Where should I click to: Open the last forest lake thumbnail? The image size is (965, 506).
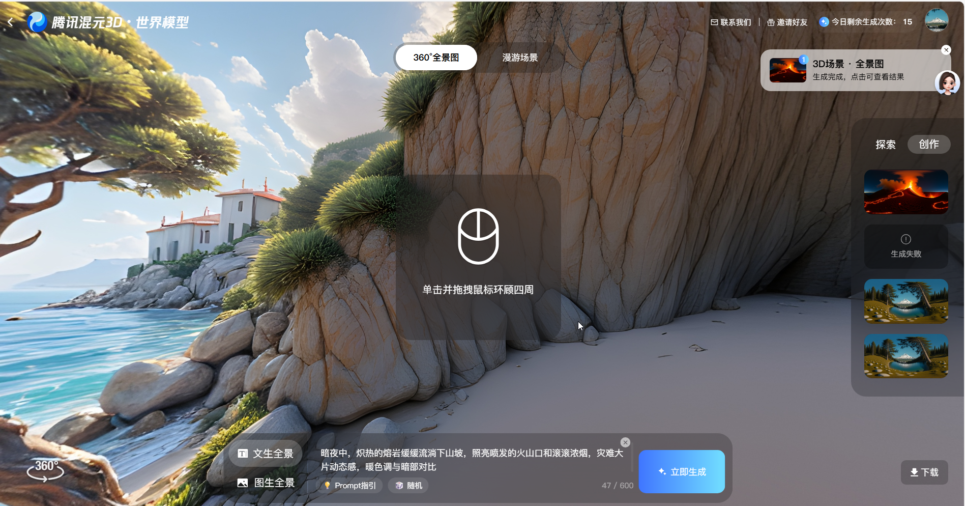click(906, 356)
